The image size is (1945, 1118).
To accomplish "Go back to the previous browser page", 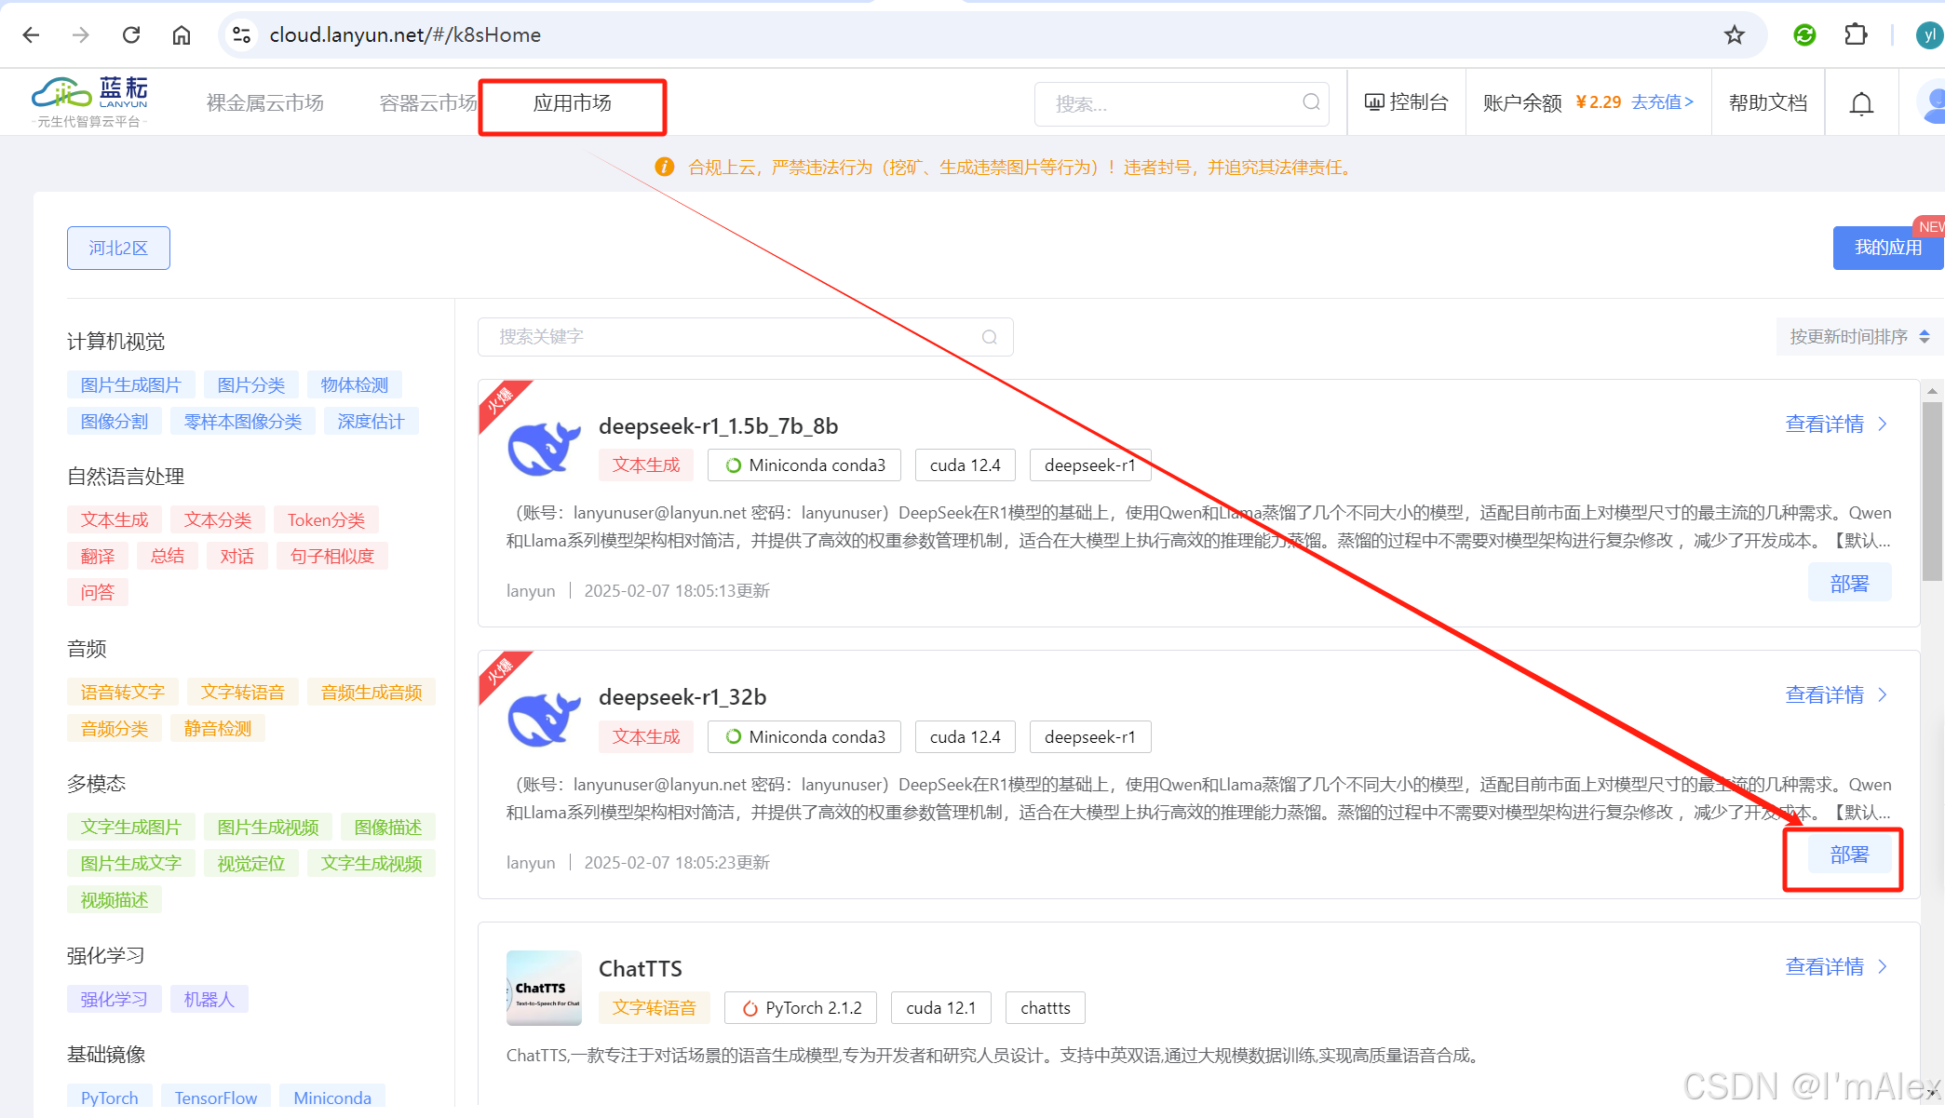I will 31,35.
